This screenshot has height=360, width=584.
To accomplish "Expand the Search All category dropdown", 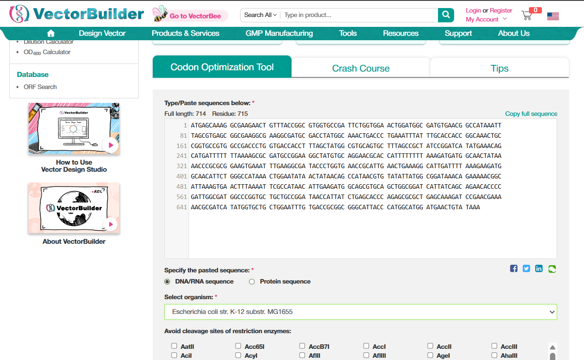I will [260, 15].
